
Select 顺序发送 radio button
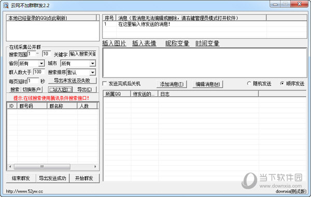pyautogui.click(x=282, y=83)
